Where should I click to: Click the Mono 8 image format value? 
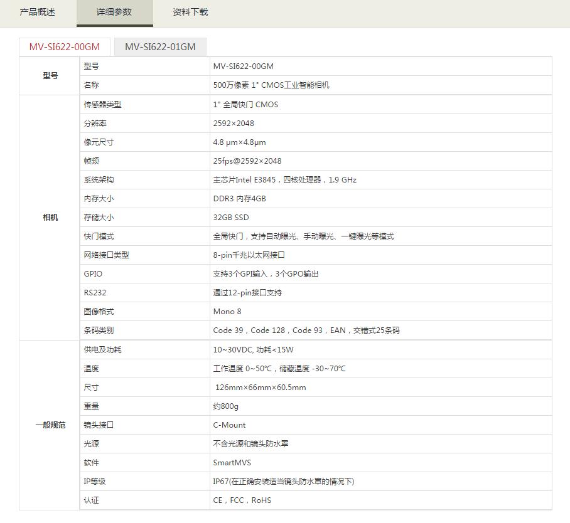coord(227,312)
